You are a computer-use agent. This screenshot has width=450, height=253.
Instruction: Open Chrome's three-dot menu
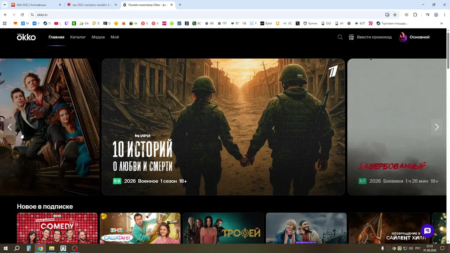click(x=445, y=15)
